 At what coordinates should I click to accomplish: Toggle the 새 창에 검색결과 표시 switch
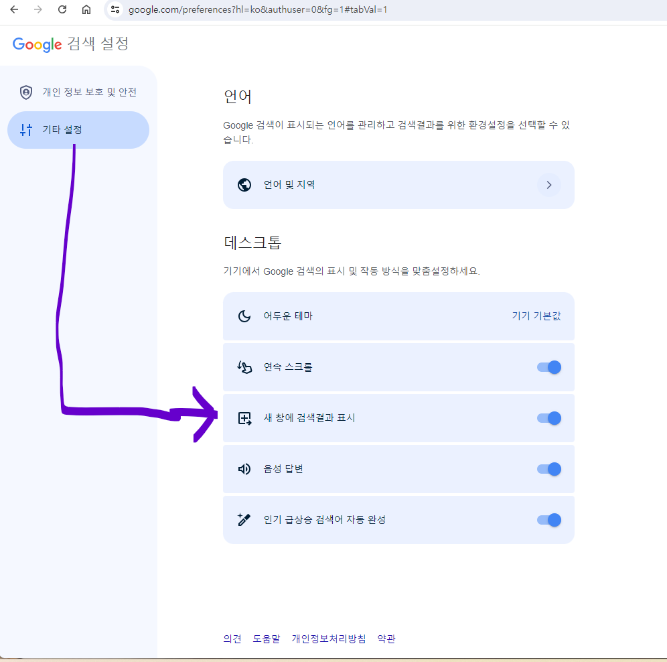click(x=548, y=418)
